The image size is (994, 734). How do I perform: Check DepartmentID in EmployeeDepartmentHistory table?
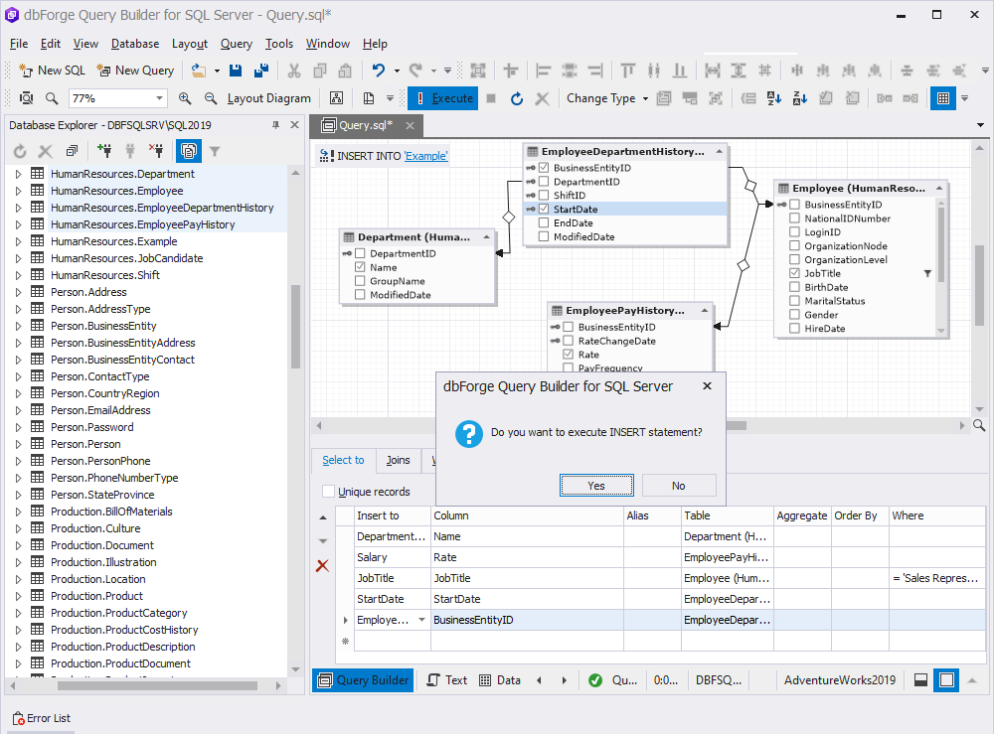pyautogui.click(x=544, y=182)
